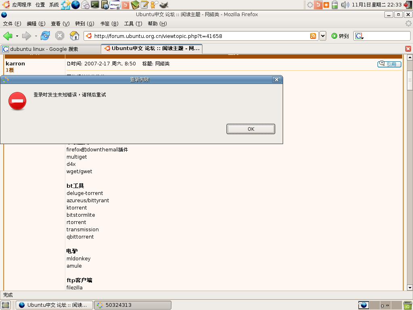The width and height of the screenshot is (413, 310).
Task: Click the RSS feed icon in address bar
Action: (x=313, y=36)
